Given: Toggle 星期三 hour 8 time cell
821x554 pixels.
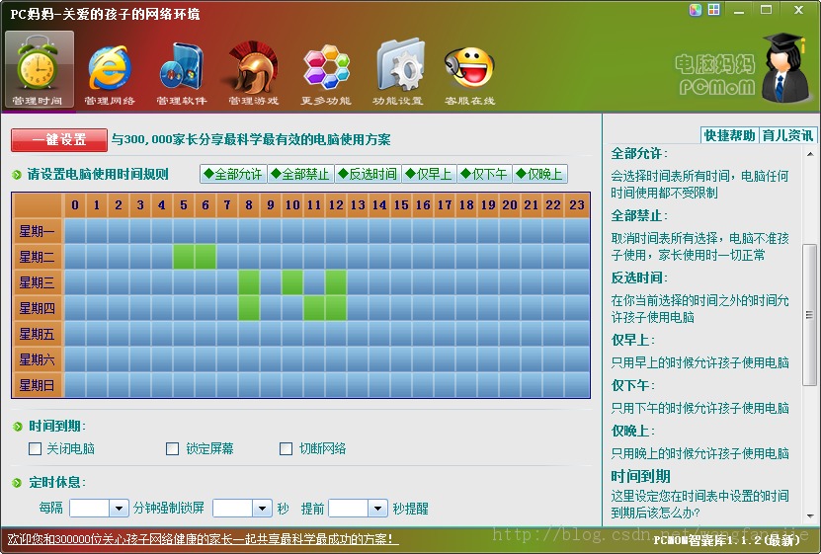Looking at the screenshot, I should pos(249,282).
